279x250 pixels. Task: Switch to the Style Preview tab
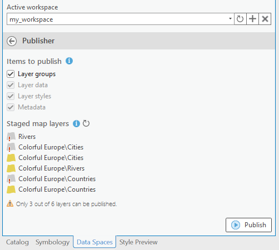click(138, 242)
